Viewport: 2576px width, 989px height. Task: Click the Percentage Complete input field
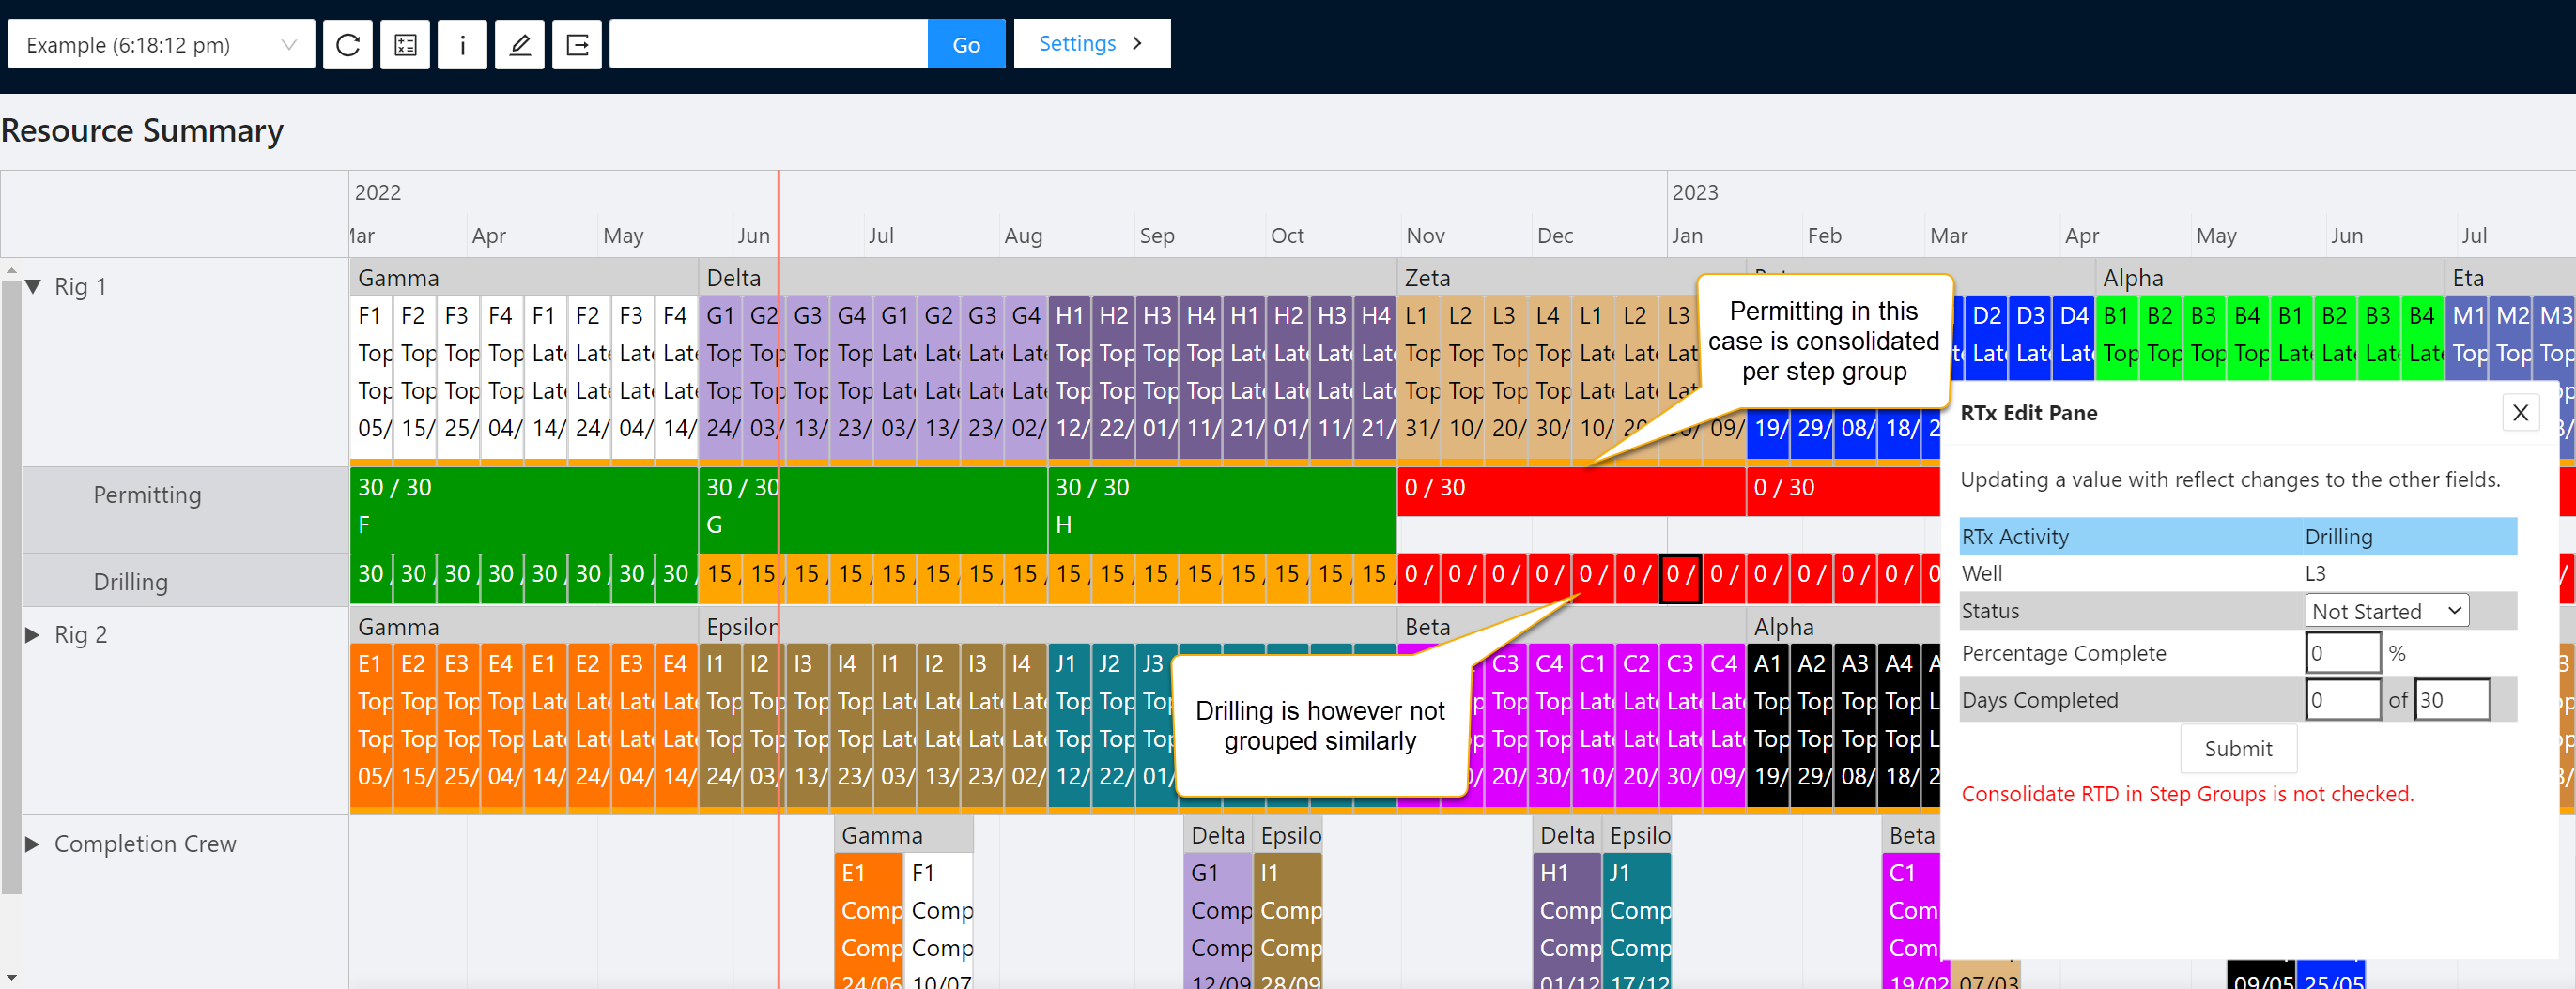(x=2342, y=653)
